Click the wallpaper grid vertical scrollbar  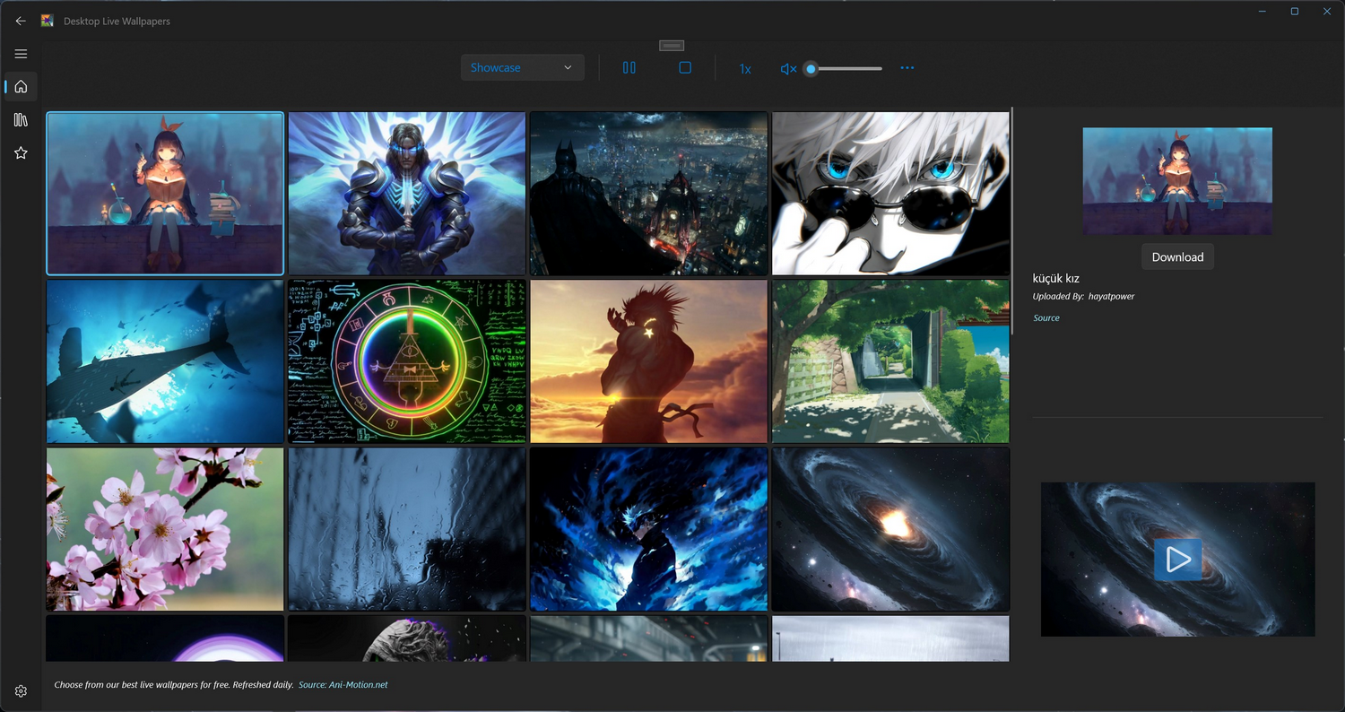(x=1012, y=221)
